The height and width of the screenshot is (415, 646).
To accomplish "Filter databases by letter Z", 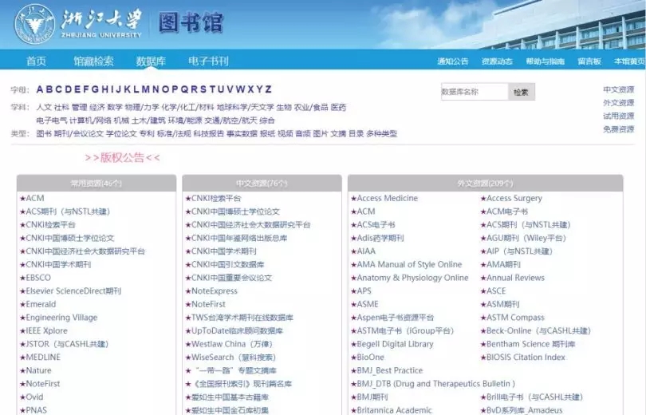I will coord(269,89).
